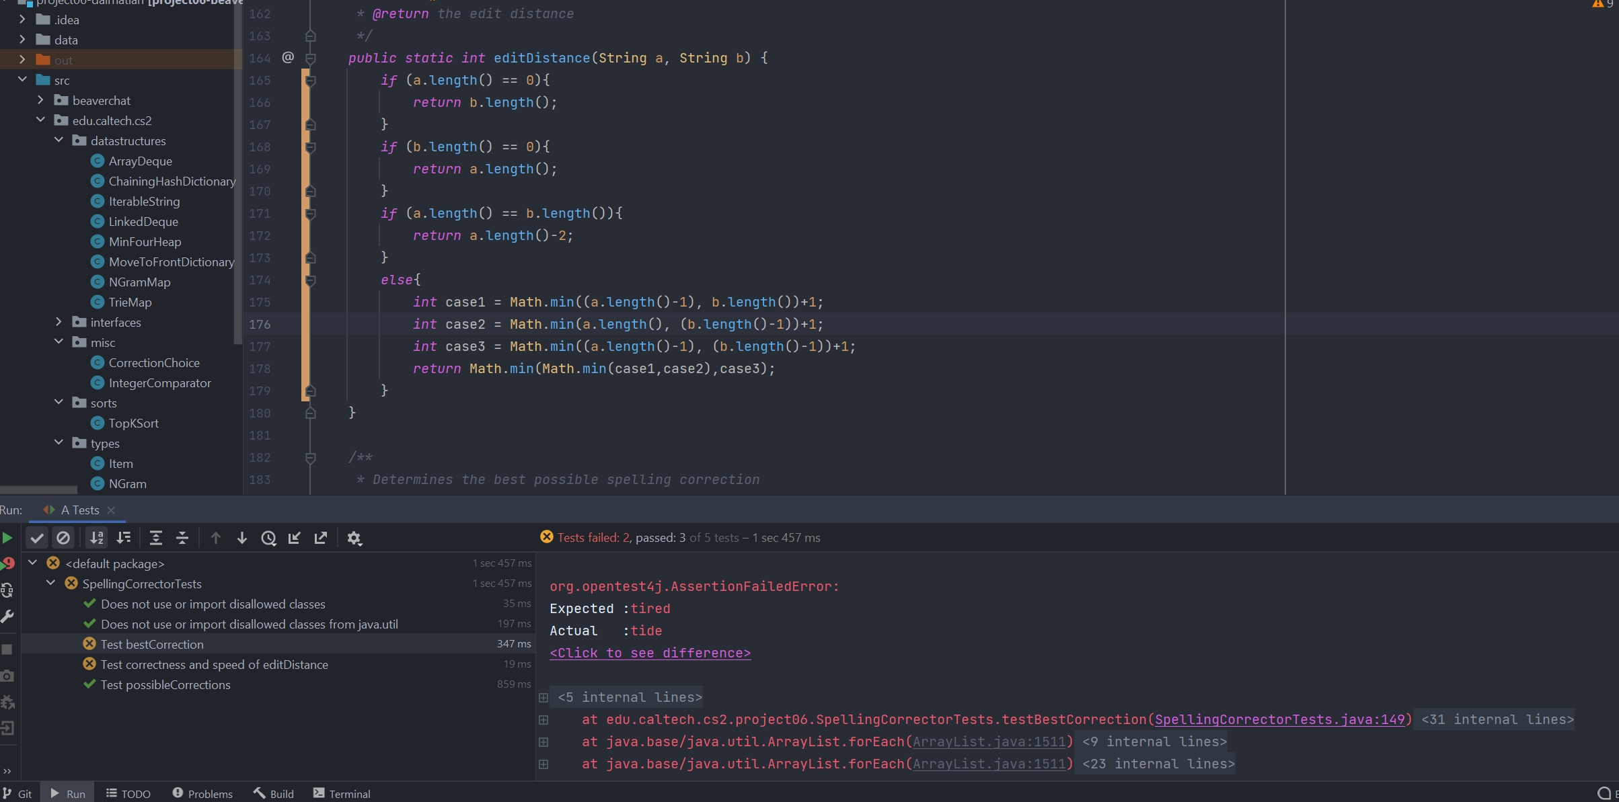
Task: Click the green Rerun tests button
Action: click(x=7, y=538)
